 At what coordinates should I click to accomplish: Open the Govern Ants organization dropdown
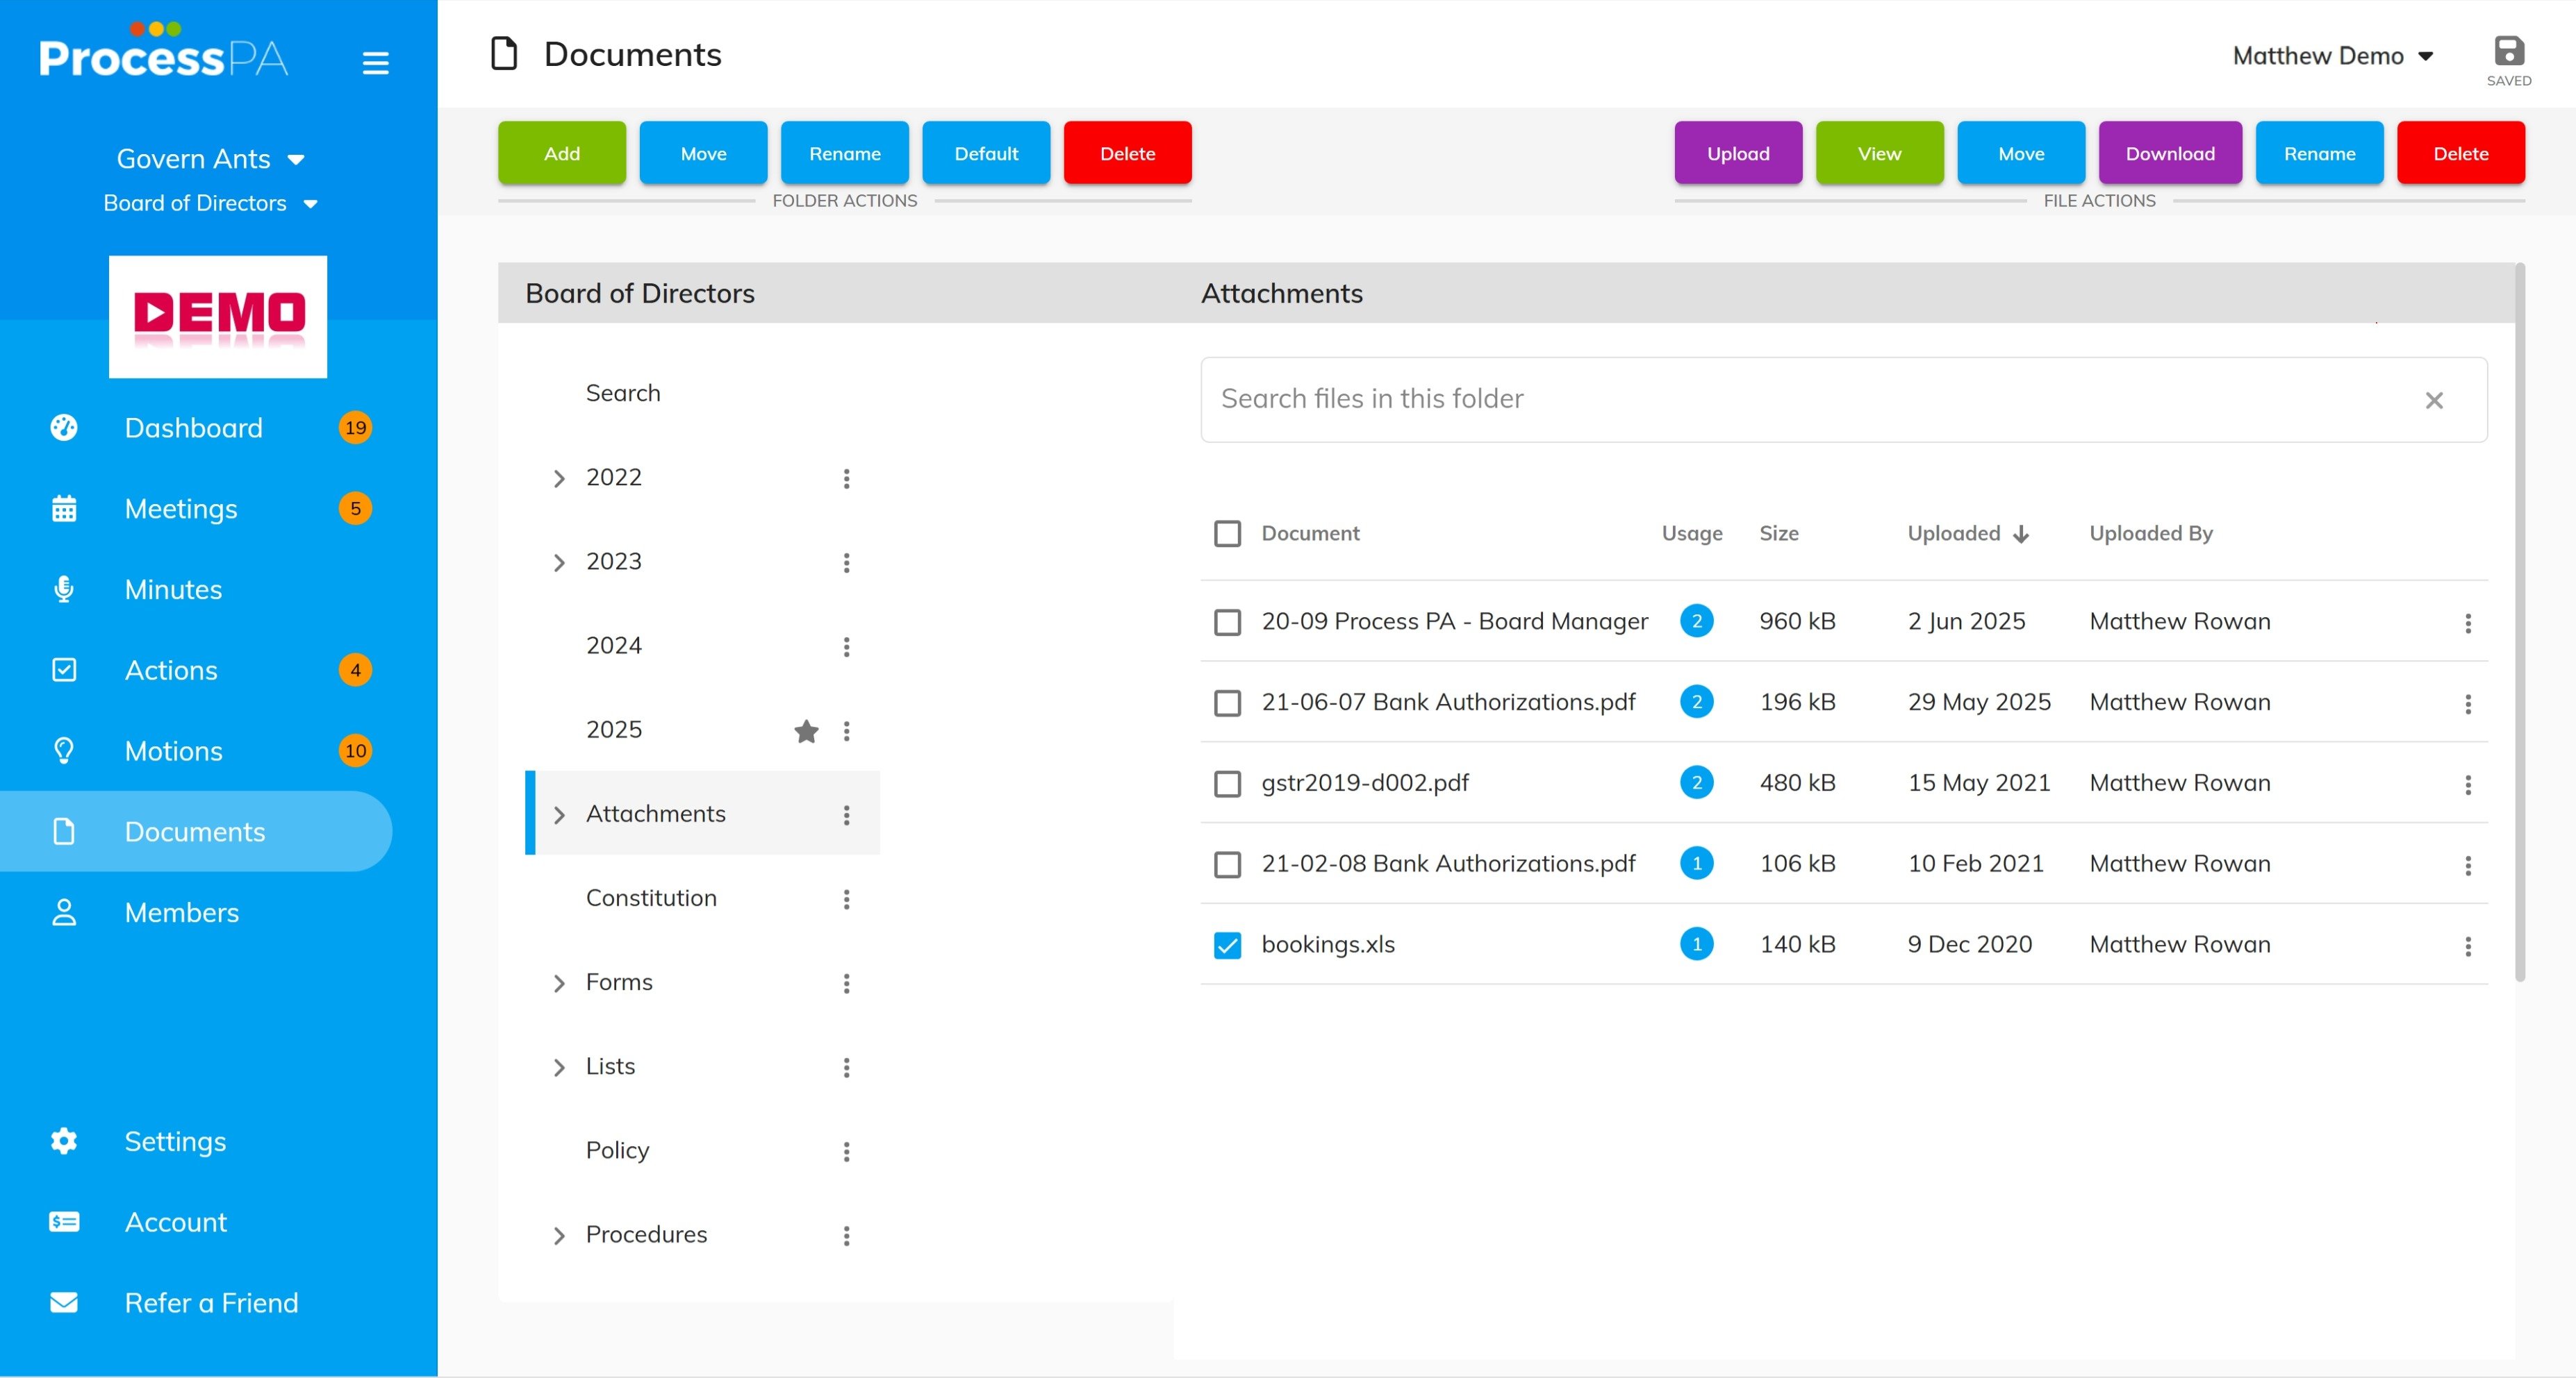click(x=210, y=159)
